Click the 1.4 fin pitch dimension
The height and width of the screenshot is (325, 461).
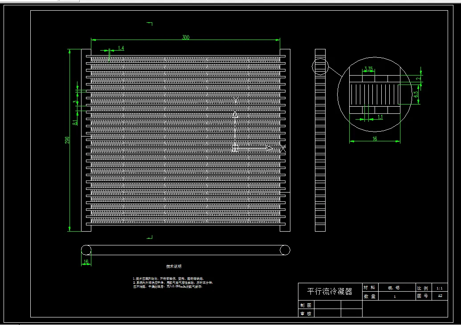121,48
